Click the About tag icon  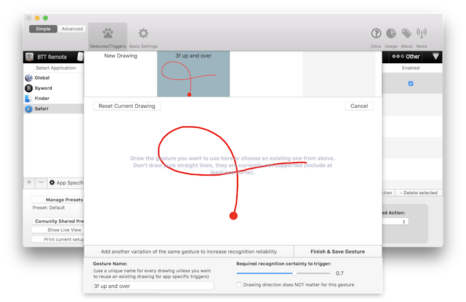pyautogui.click(x=406, y=34)
